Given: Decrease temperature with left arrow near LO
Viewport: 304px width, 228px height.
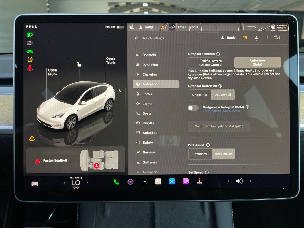Looking at the screenshot, I should (64, 183).
